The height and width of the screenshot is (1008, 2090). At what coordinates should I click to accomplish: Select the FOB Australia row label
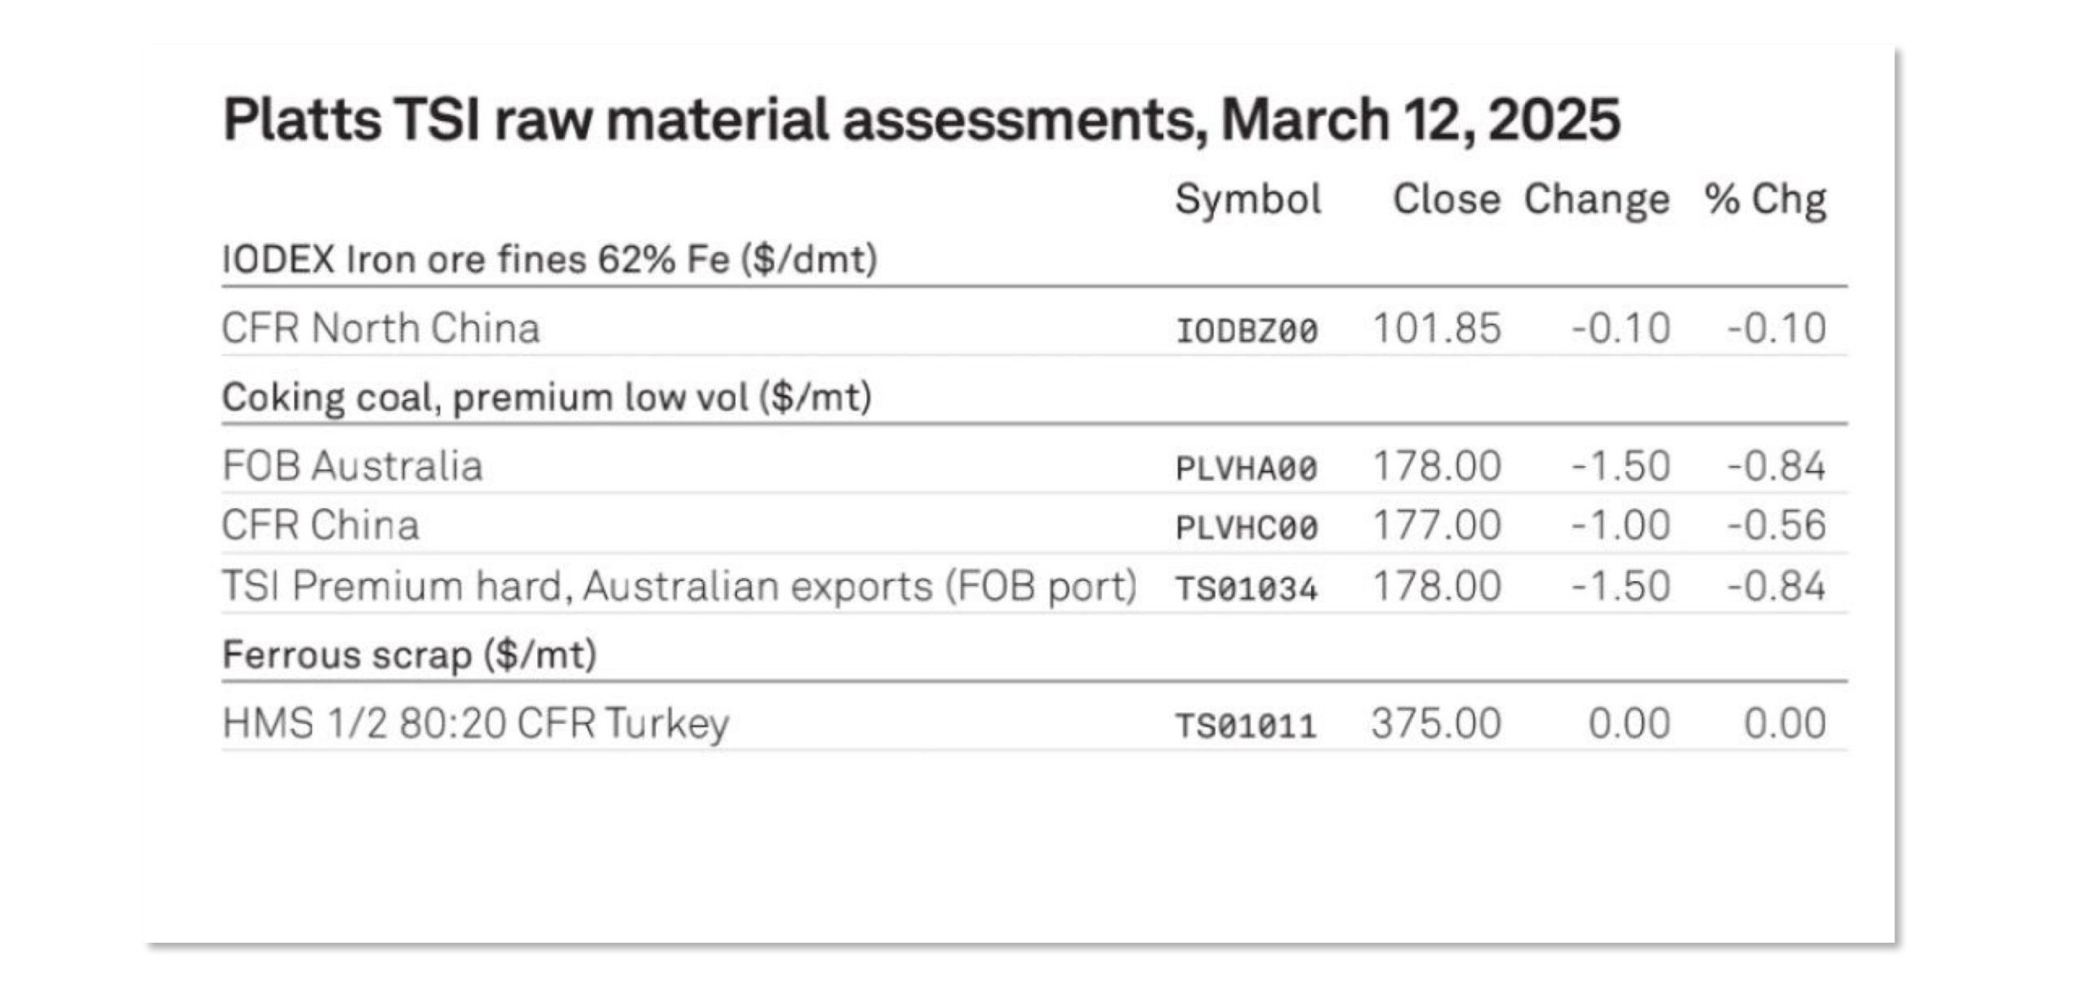pos(353,467)
